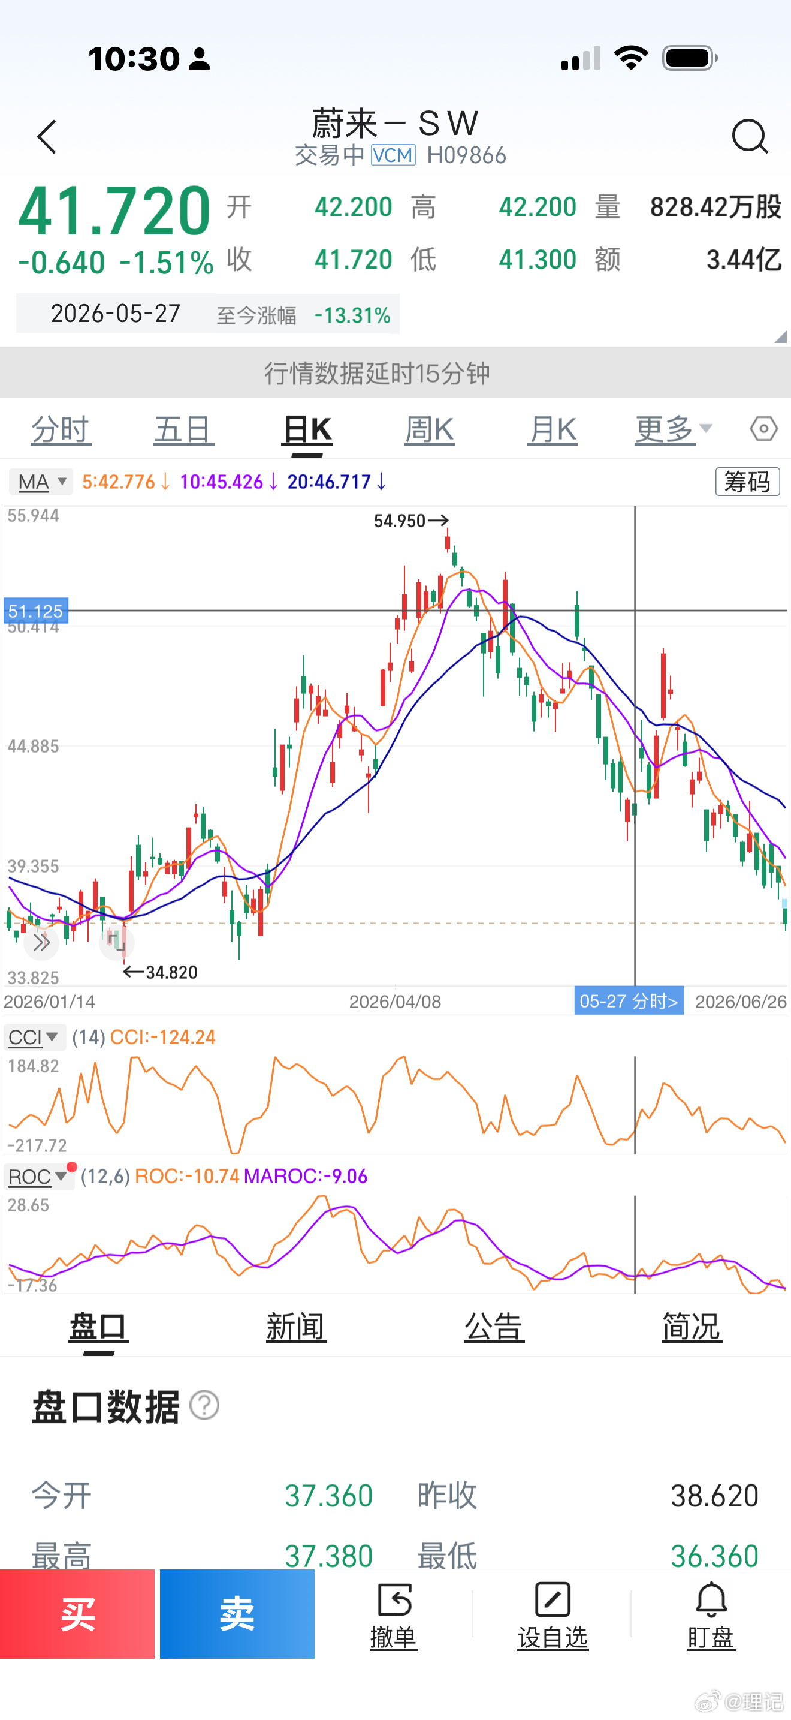Tap the 54.950 high price marker
The width and height of the screenshot is (791, 1720).
pos(411,521)
